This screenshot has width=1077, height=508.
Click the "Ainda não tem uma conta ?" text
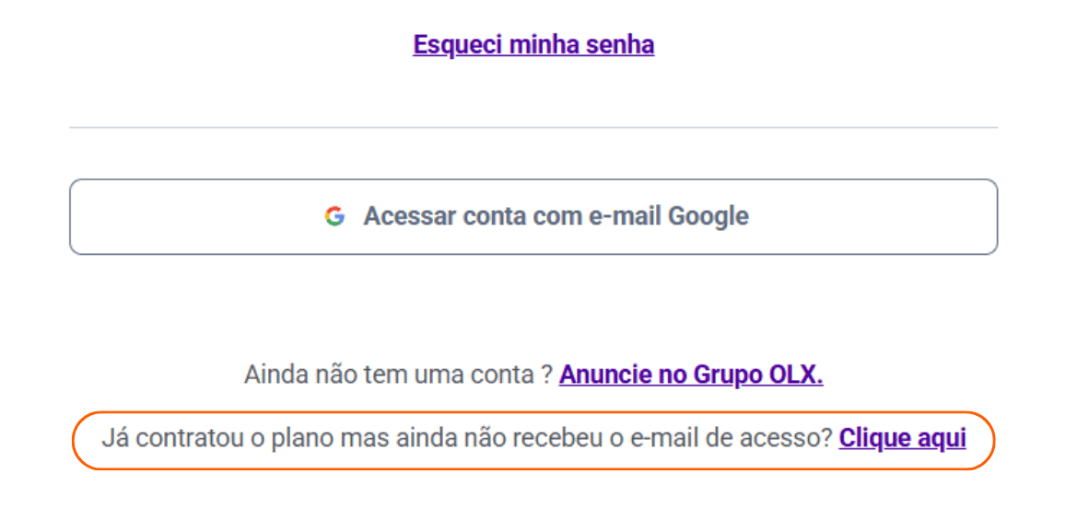(x=398, y=375)
